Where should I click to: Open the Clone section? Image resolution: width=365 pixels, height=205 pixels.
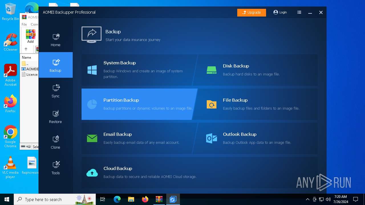56,142
